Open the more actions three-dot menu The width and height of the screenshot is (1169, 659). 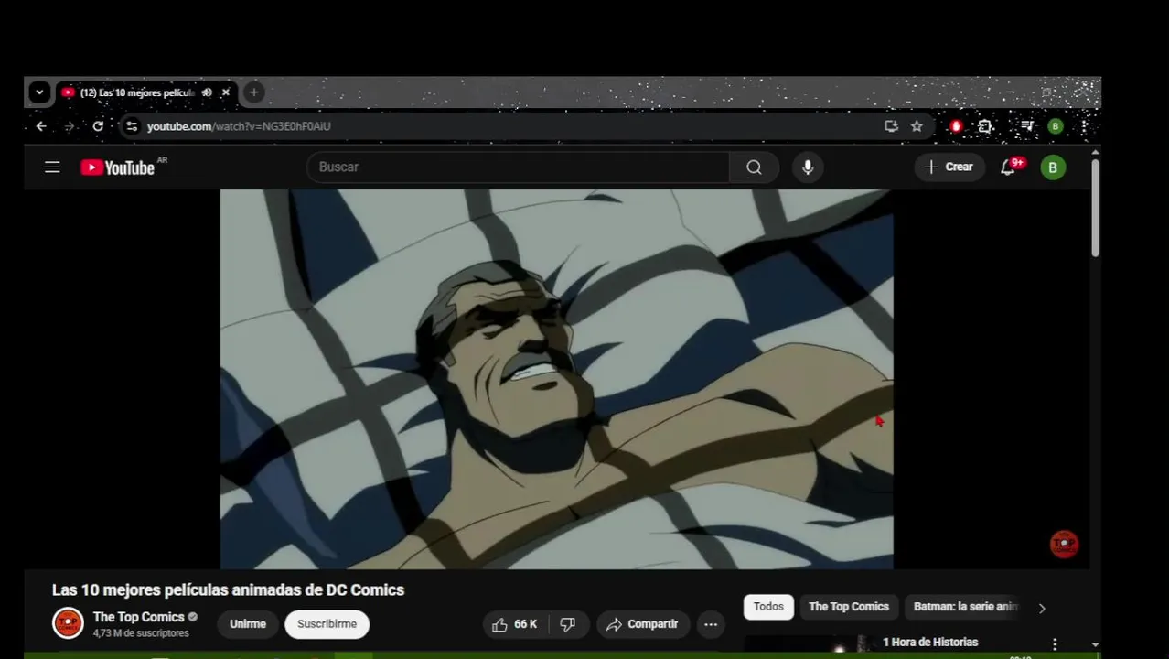click(x=711, y=624)
